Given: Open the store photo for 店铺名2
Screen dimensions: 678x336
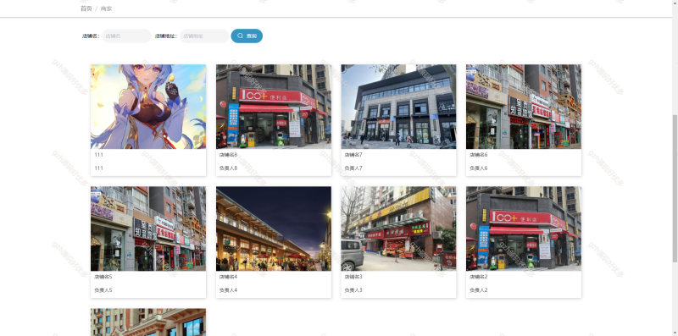Looking at the screenshot, I should click(524, 229).
